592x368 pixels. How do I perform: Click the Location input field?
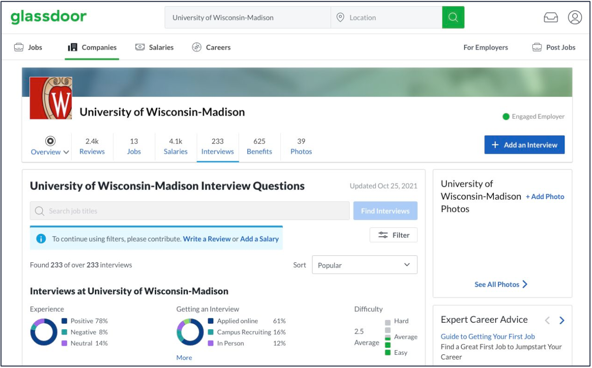pyautogui.click(x=387, y=17)
